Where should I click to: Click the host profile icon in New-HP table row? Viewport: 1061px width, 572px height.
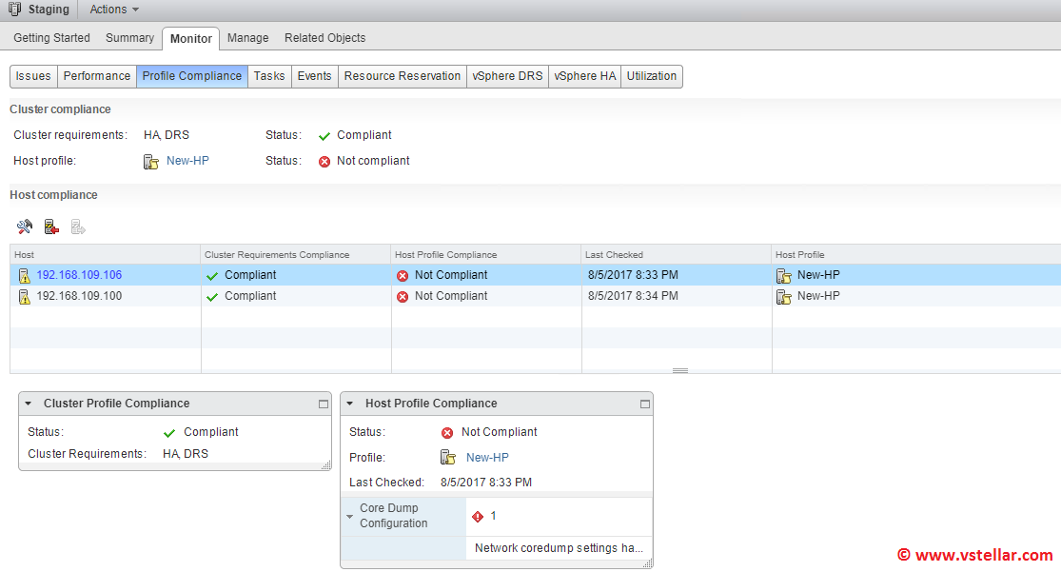pos(784,275)
